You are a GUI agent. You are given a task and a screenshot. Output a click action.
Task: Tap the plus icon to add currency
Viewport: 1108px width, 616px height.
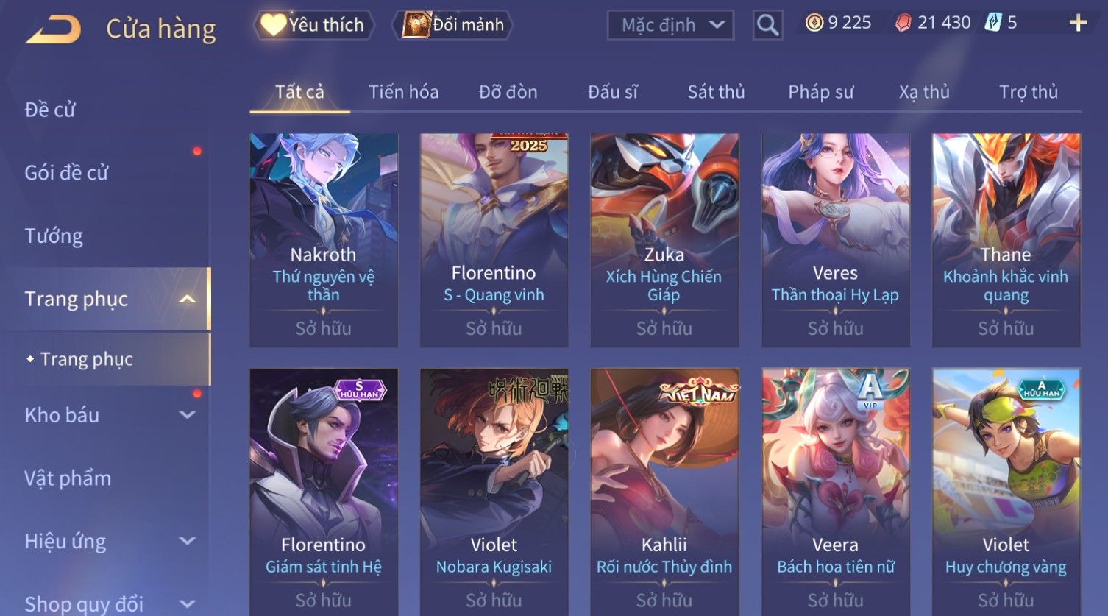pos(1078,24)
